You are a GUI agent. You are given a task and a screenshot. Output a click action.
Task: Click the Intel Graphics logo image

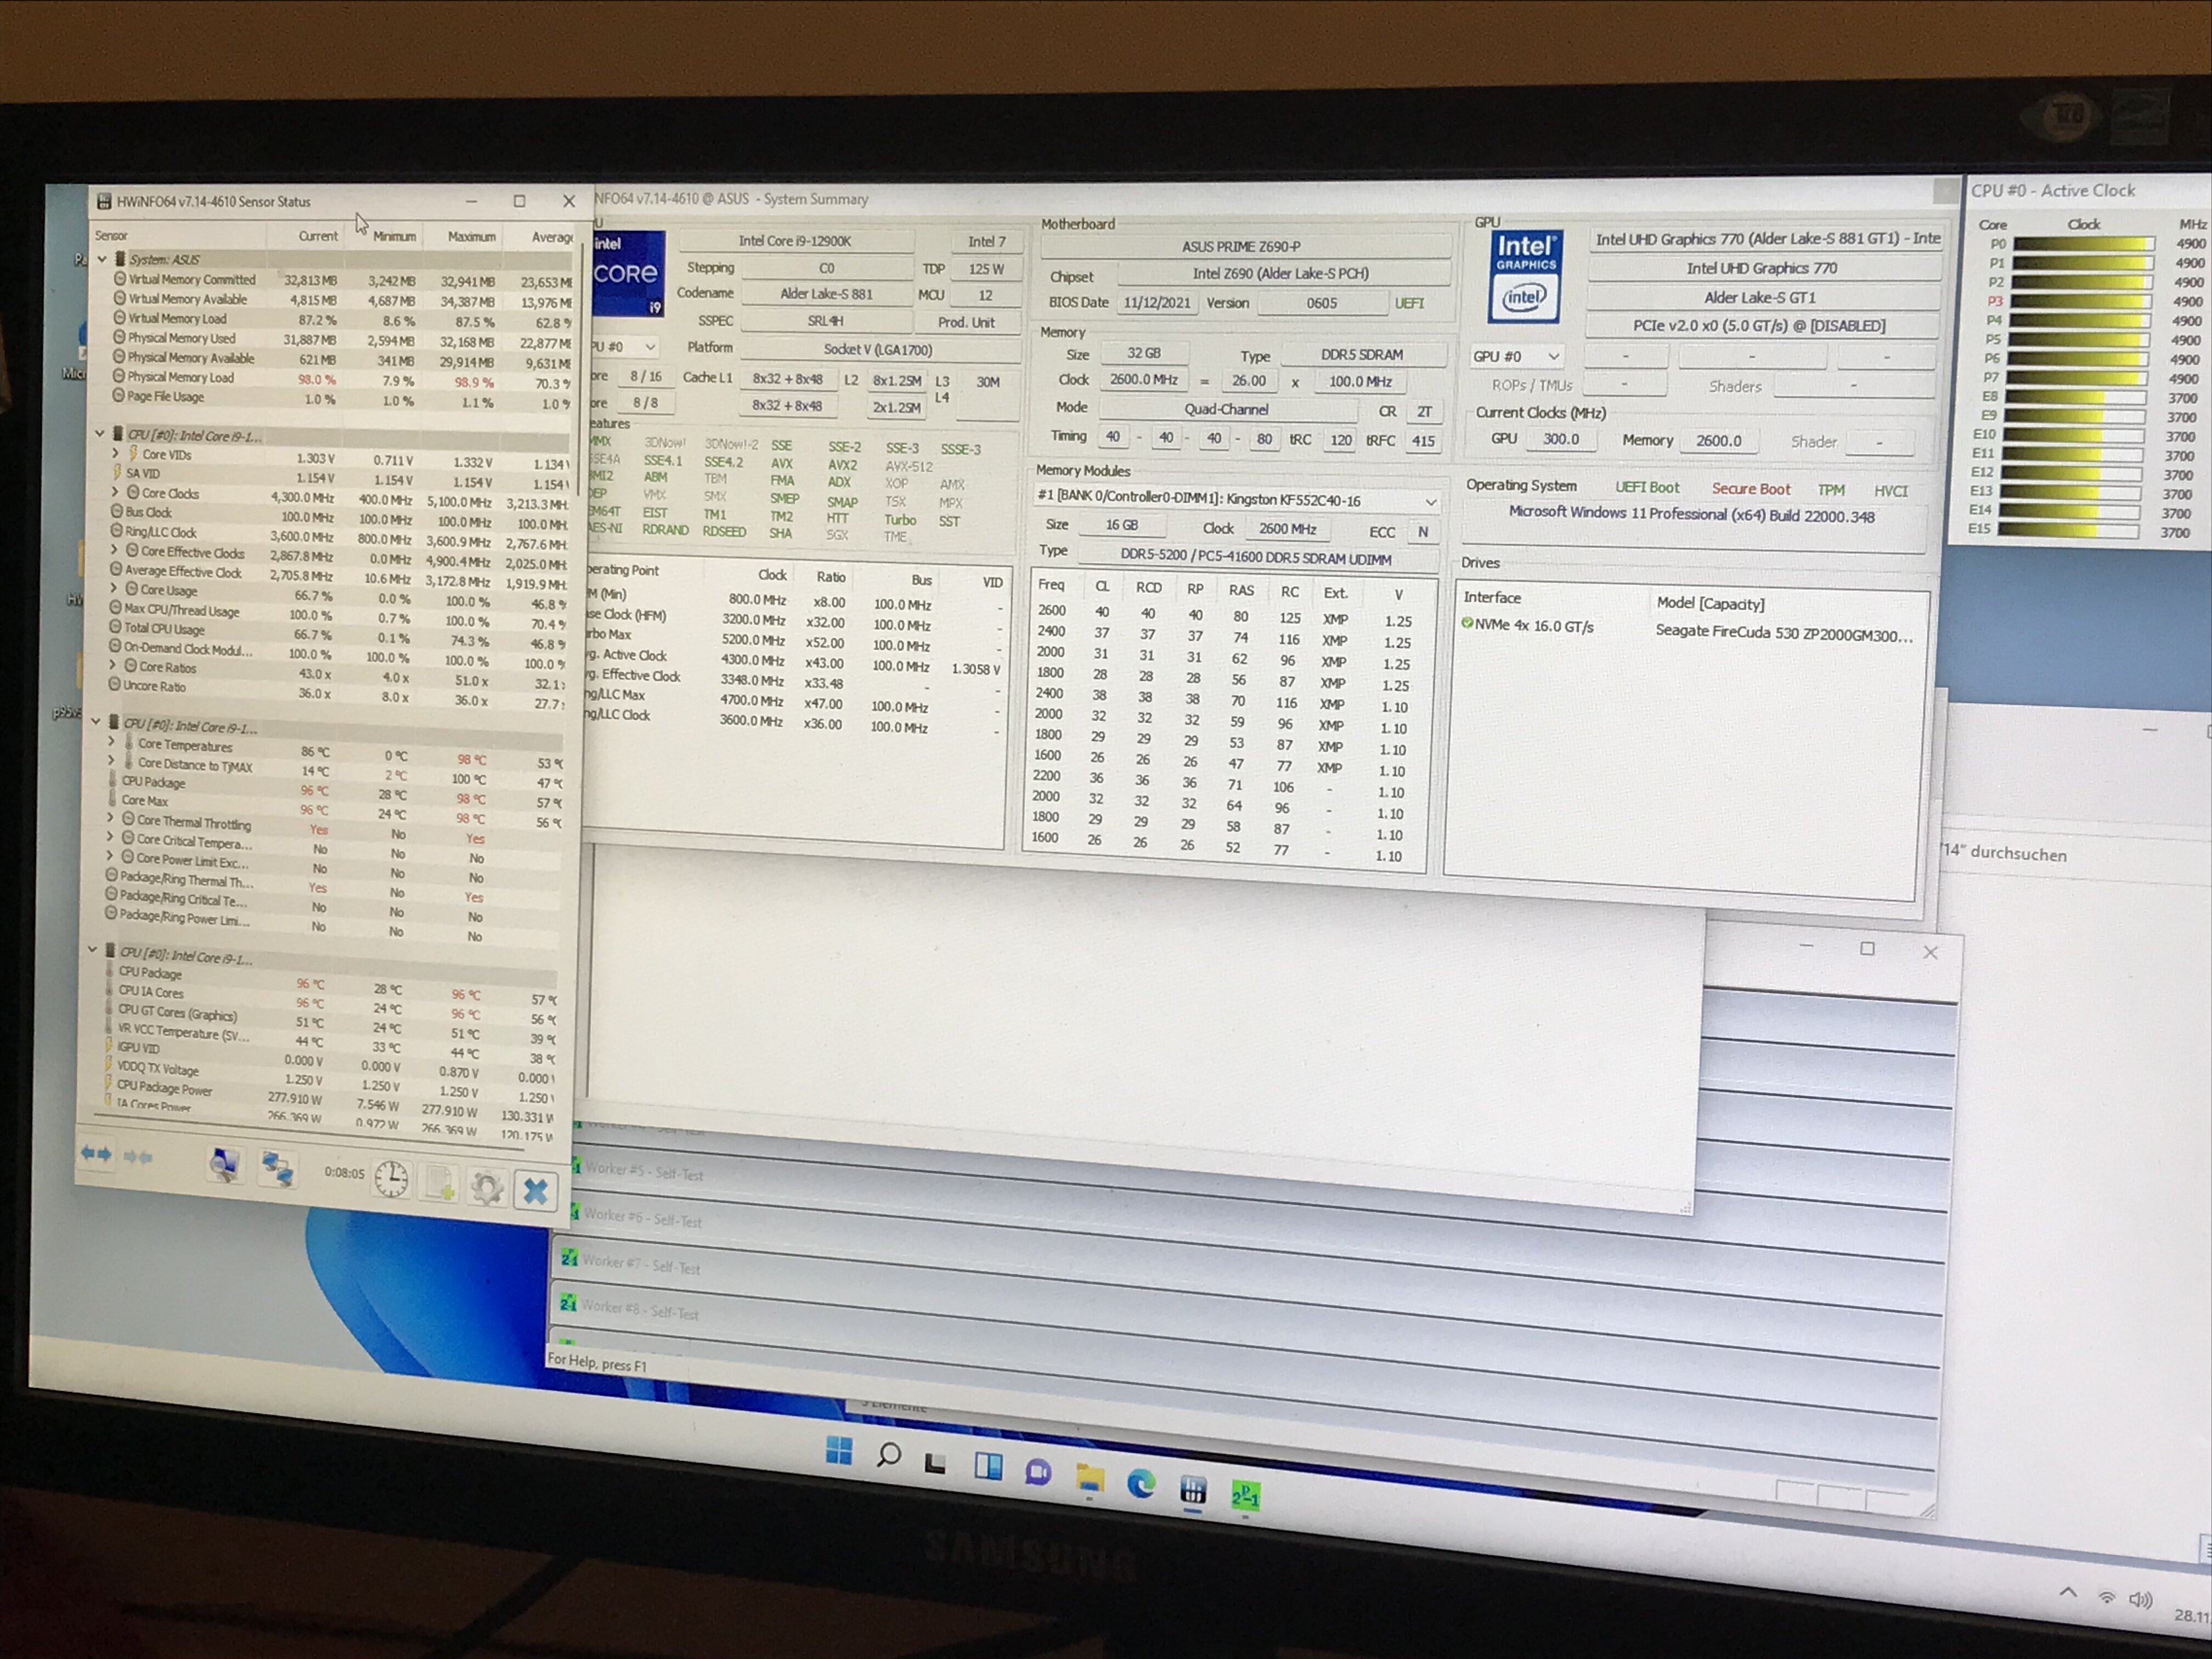click(1525, 277)
